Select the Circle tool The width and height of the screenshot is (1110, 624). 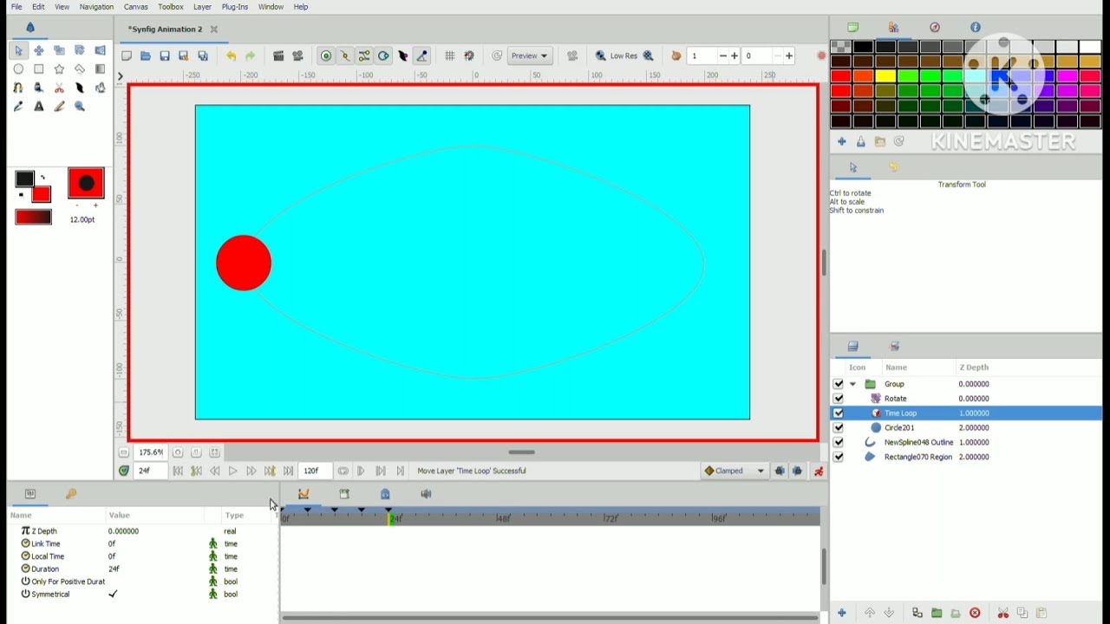click(18, 69)
